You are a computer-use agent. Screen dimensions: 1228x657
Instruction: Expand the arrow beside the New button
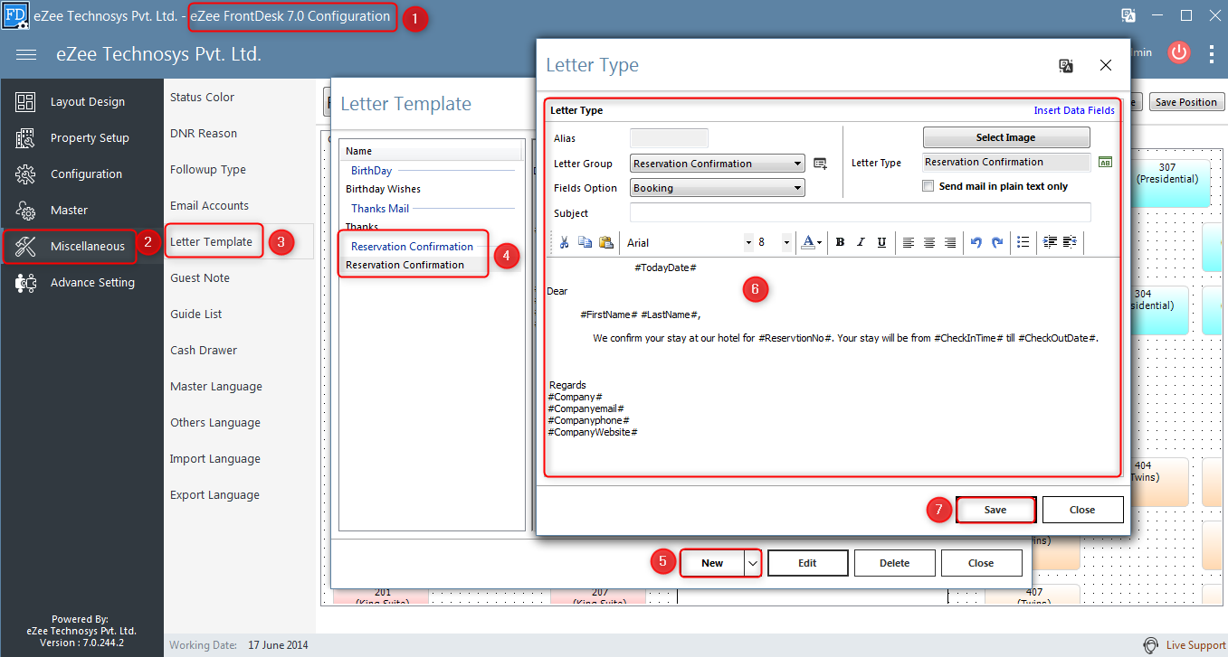(753, 563)
